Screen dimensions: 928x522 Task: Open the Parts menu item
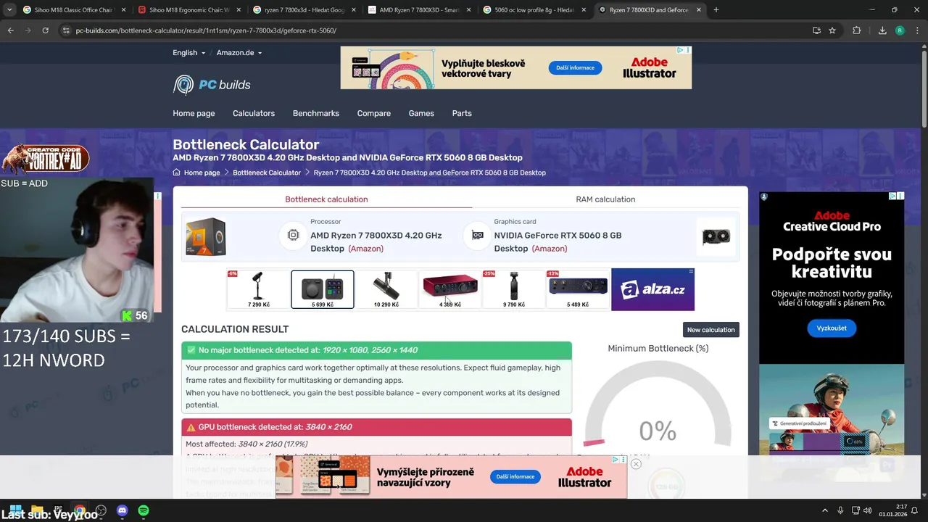pyautogui.click(x=462, y=113)
